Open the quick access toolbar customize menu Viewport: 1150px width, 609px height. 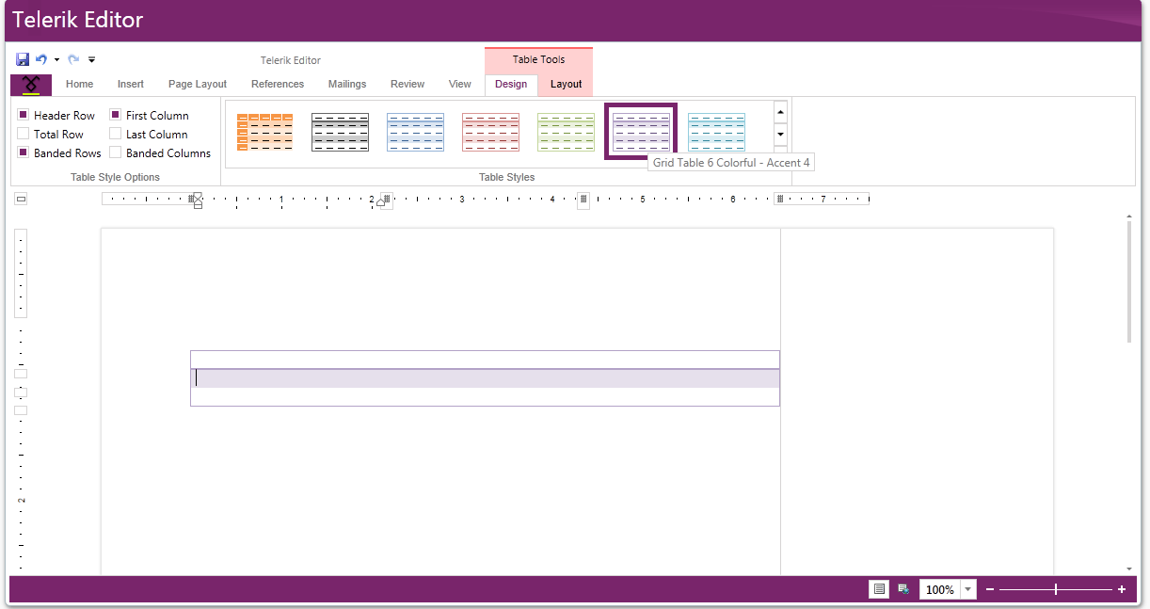[x=91, y=58]
